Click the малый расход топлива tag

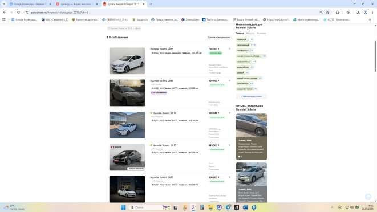pyautogui.click(x=247, y=78)
